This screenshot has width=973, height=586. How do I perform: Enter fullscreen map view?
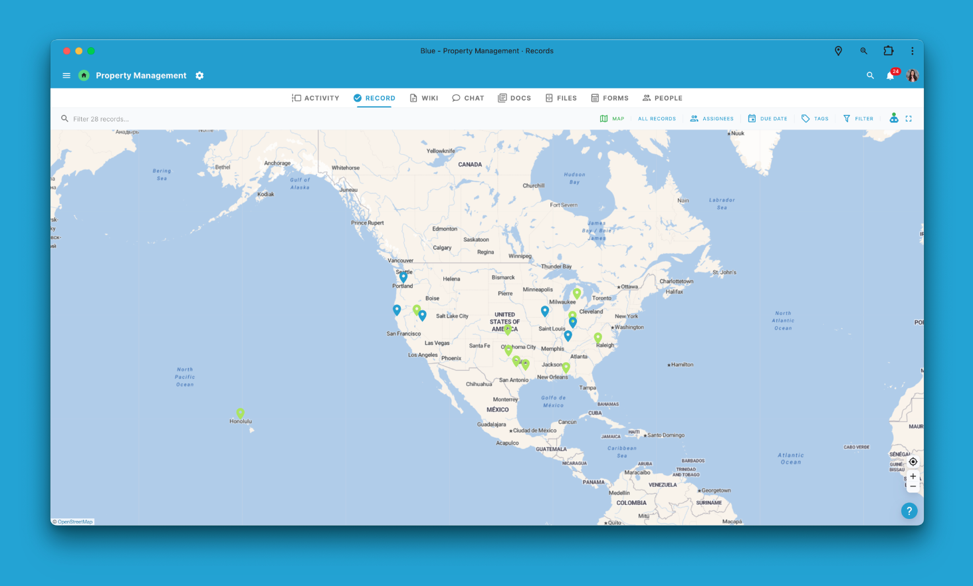tap(909, 119)
